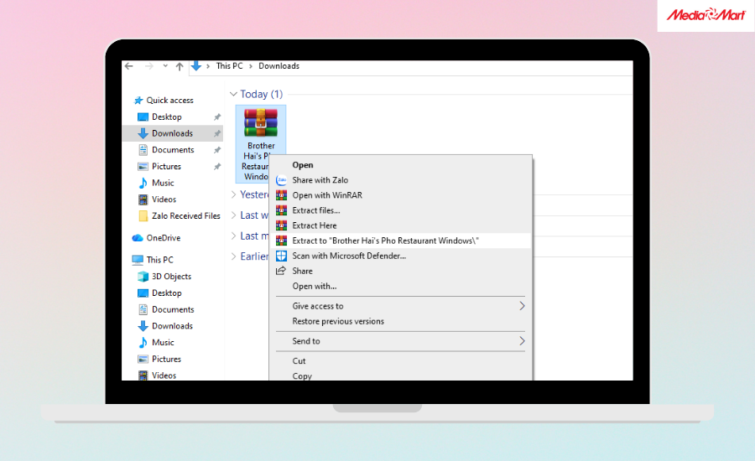Click This PC in the address bar
The width and height of the screenshot is (755, 461).
[229, 66]
